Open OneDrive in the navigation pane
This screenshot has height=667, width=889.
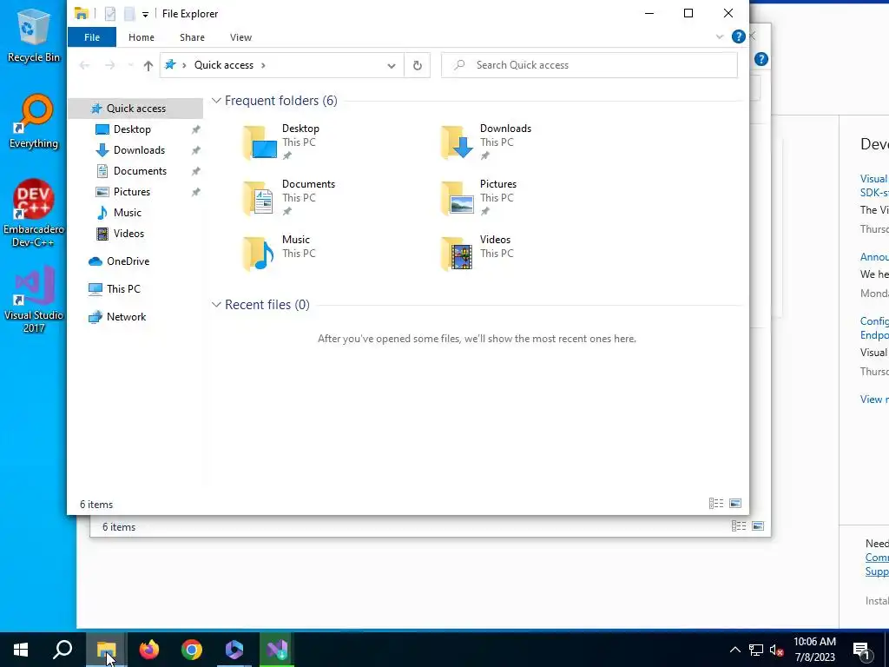click(x=135, y=261)
